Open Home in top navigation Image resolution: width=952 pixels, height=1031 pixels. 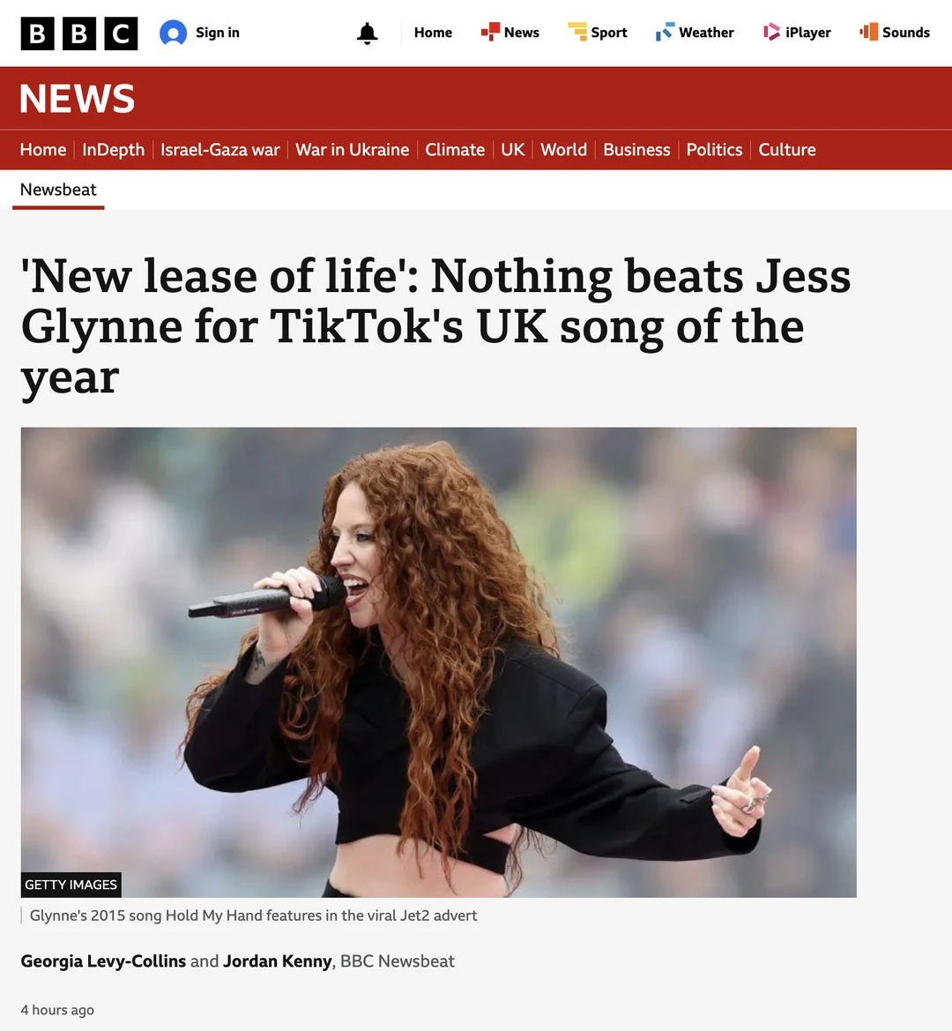point(433,33)
